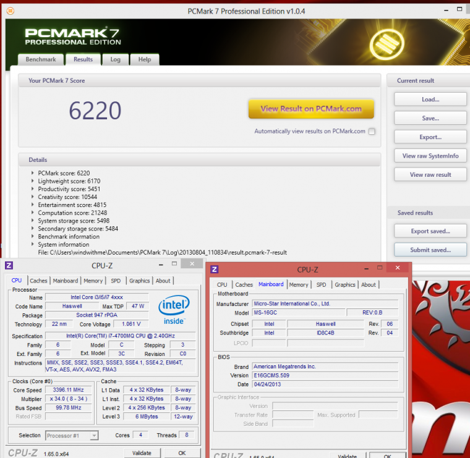Expand the Lightweight score: 6170 row
The image size is (470, 458).
[x=33, y=180]
